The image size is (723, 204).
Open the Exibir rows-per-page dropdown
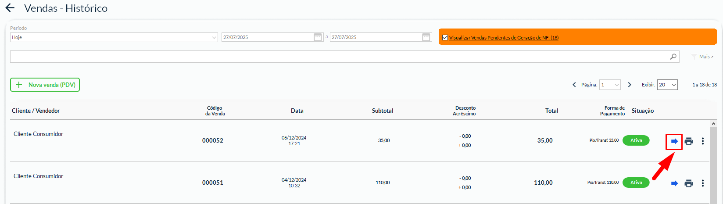pyautogui.click(x=667, y=85)
